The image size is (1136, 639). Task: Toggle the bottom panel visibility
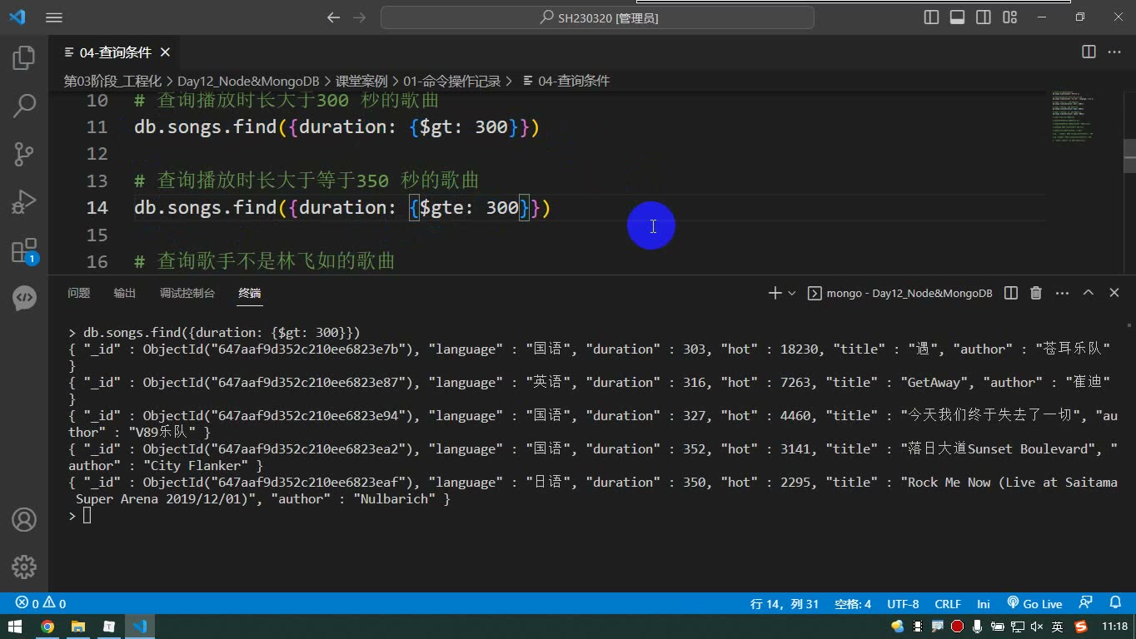(958, 17)
